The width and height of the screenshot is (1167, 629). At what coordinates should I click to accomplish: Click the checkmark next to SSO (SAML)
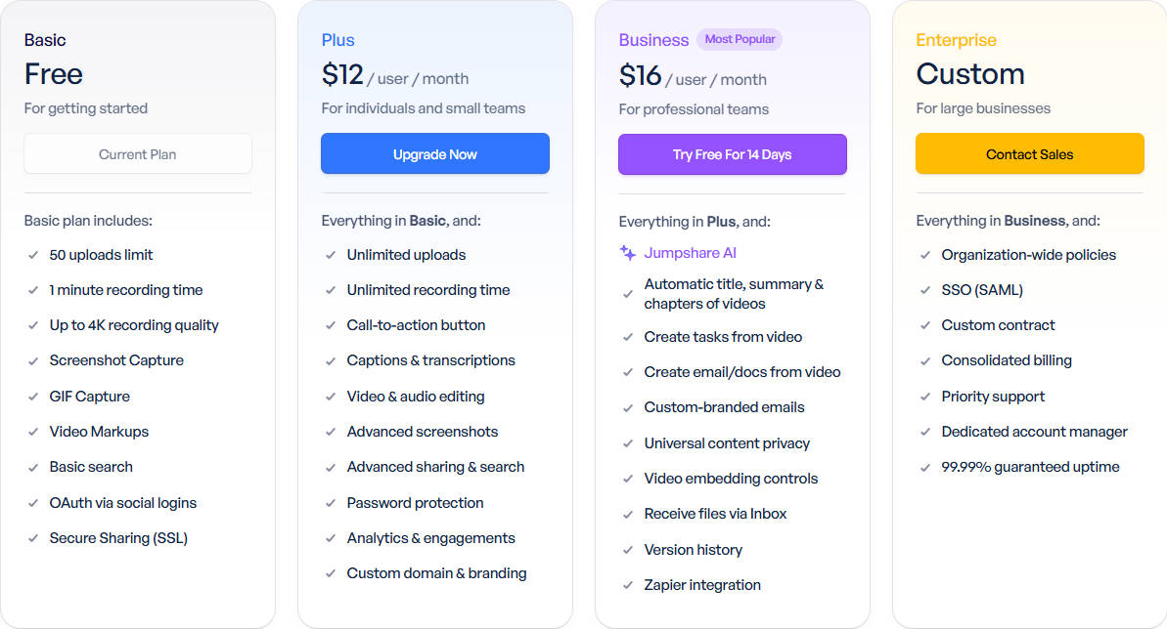click(925, 290)
